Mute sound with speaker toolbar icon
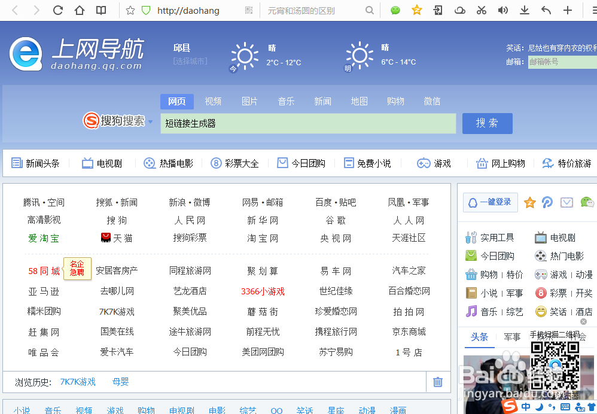 point(503,10)
